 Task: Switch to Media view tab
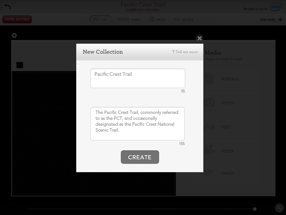pos(158,19)
